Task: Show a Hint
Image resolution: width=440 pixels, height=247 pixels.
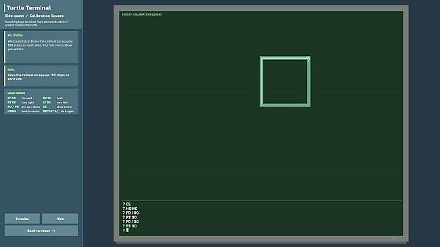Action: 59,219
